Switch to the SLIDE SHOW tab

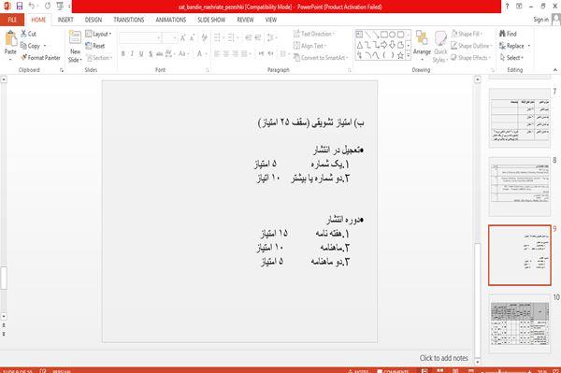pyautogui.click(x=211, y=20)
